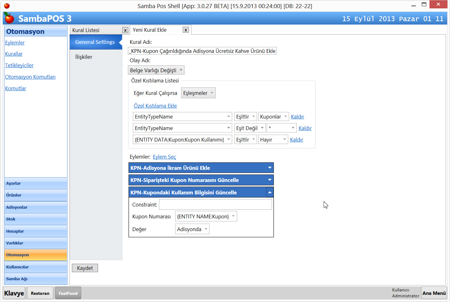Open the Ürünler navigation section
Image resolution: width=450 pixels, height=302 pixels.
(35, 195)
